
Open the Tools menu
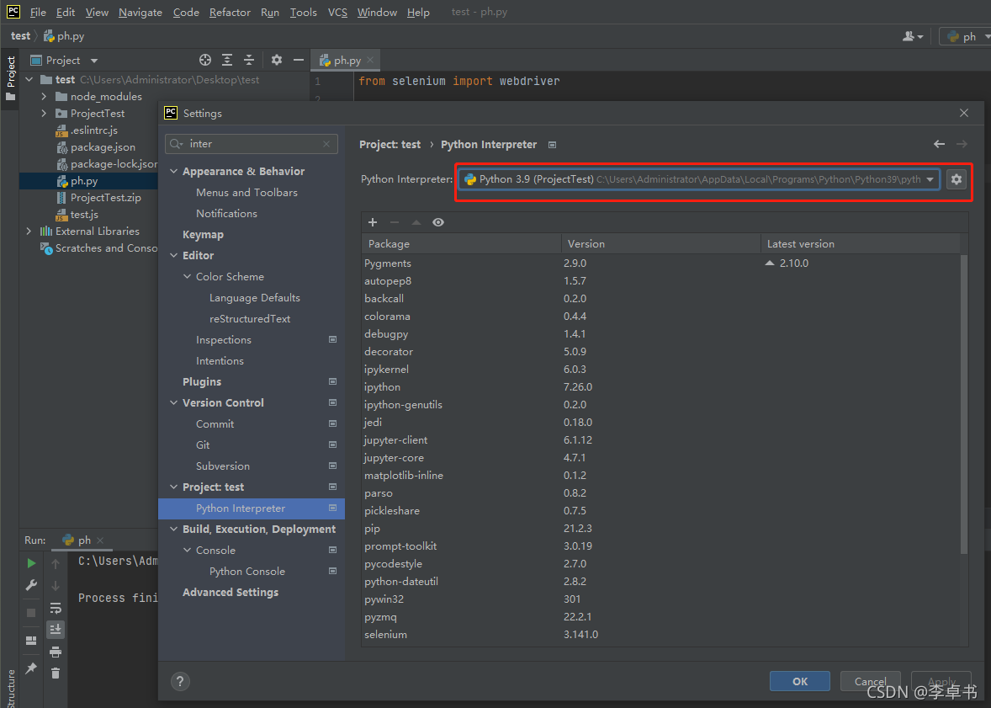[x=304, y=12]
